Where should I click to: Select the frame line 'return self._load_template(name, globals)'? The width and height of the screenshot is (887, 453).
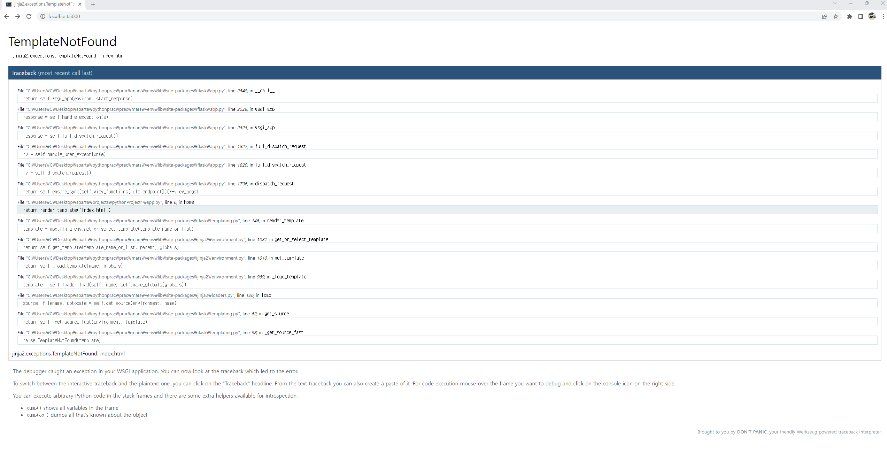click(x=447, y=266)
